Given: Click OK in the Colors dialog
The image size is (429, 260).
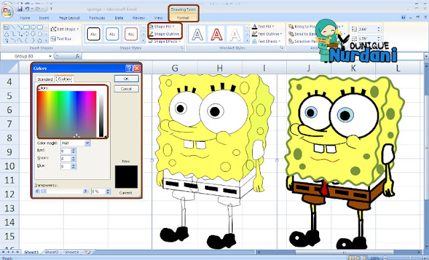Looking at the screenshot, I should click(126, 79).
